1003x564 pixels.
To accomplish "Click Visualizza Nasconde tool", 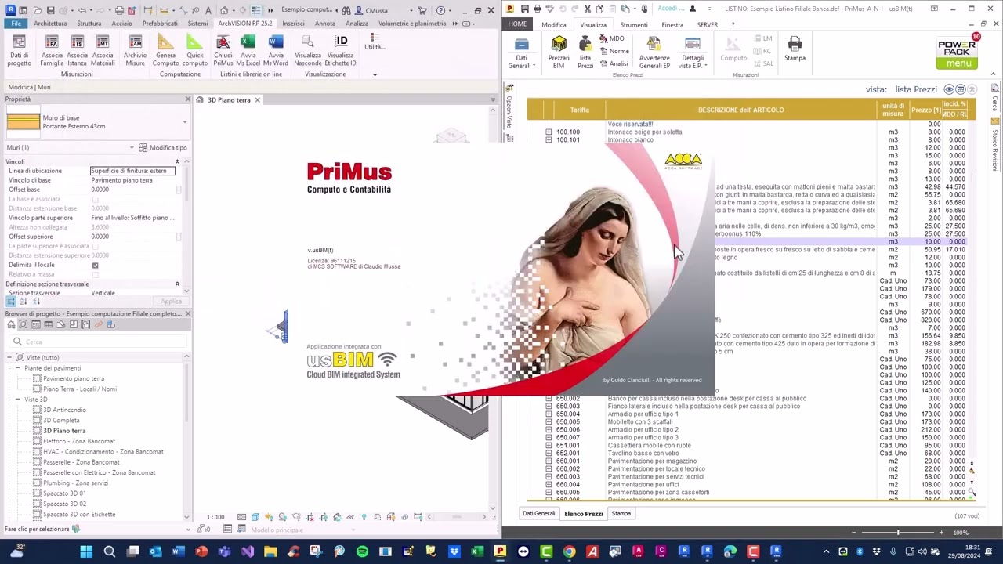I will coord(308,50).
